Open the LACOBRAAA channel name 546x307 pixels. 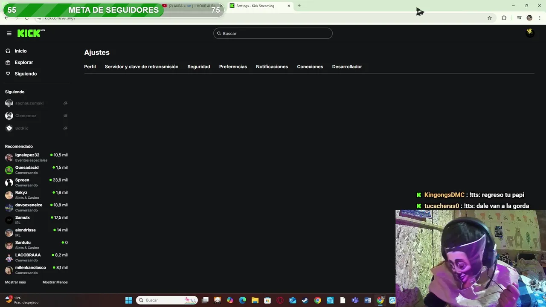[x=28, y=255]
